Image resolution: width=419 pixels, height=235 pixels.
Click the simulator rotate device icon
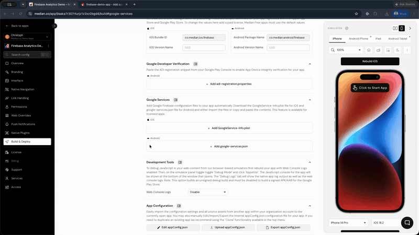click(378, 50)
